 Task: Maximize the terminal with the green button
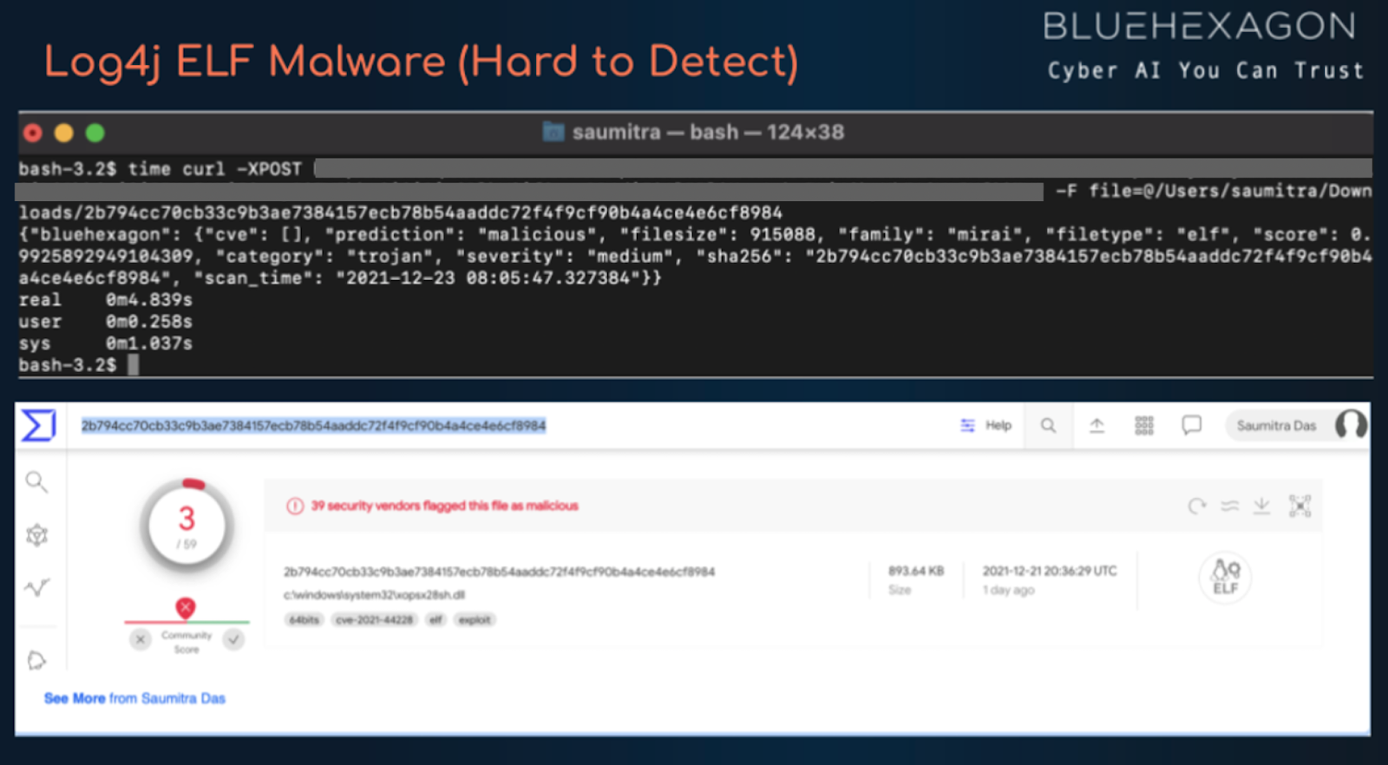point(95,133)
